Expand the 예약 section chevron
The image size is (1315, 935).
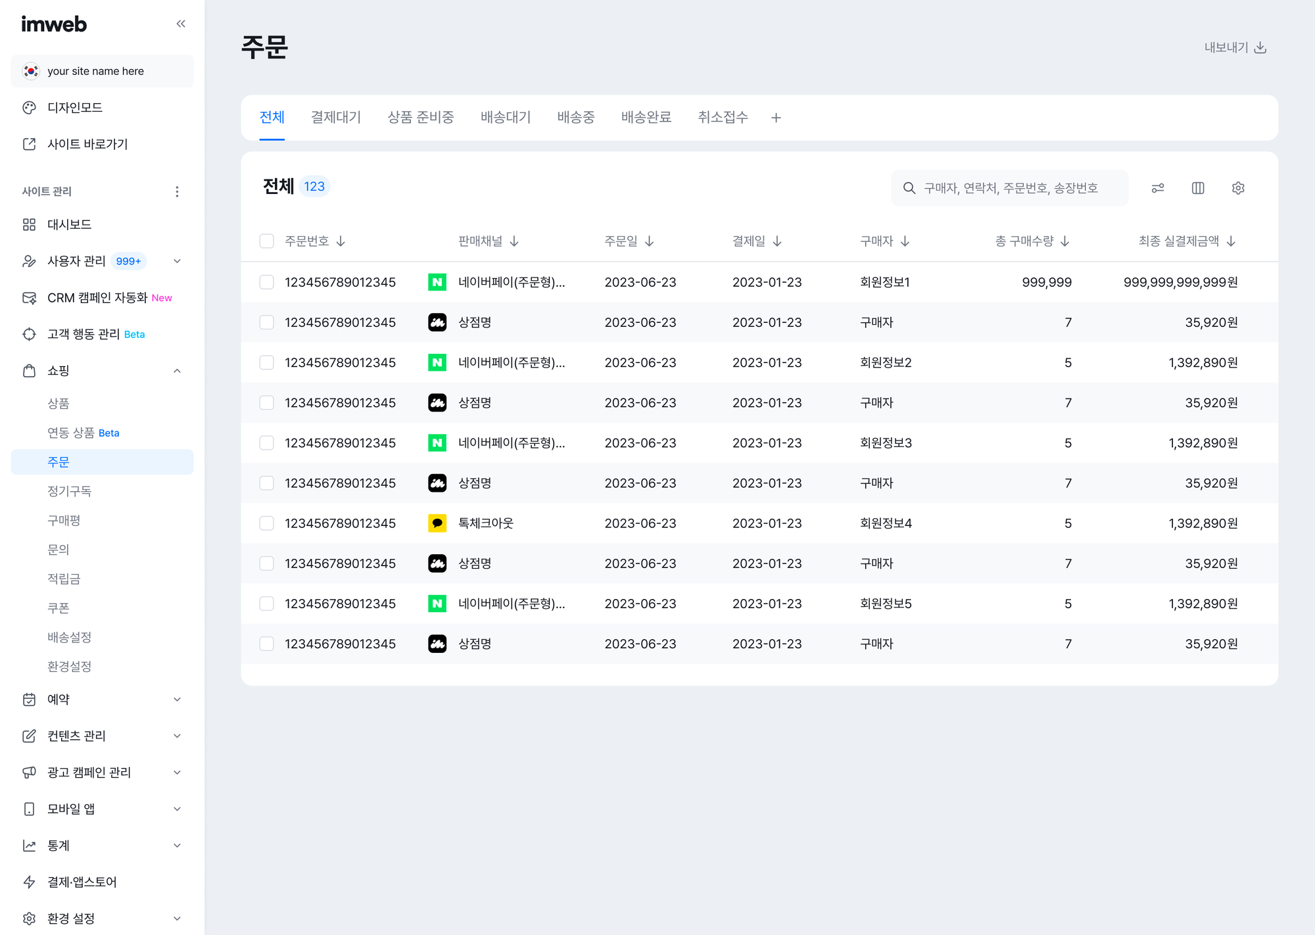pos(177,700)
